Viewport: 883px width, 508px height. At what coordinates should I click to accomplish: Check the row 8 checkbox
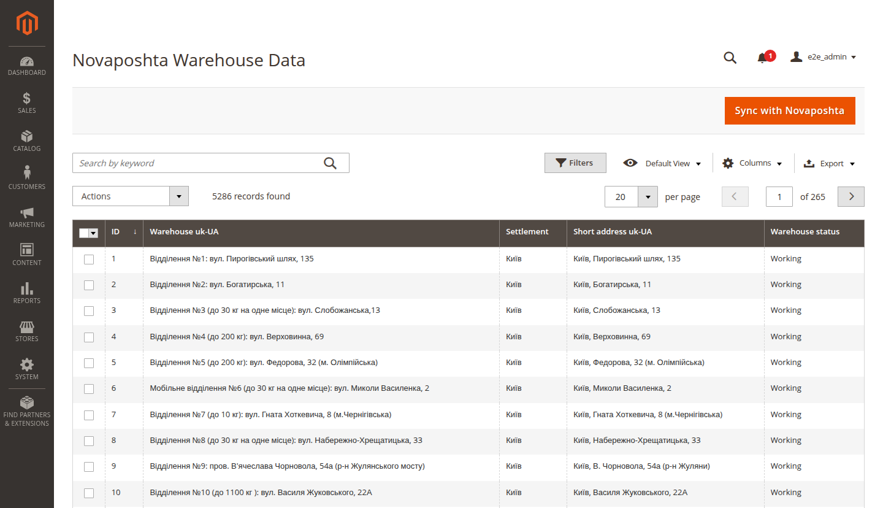89,441
